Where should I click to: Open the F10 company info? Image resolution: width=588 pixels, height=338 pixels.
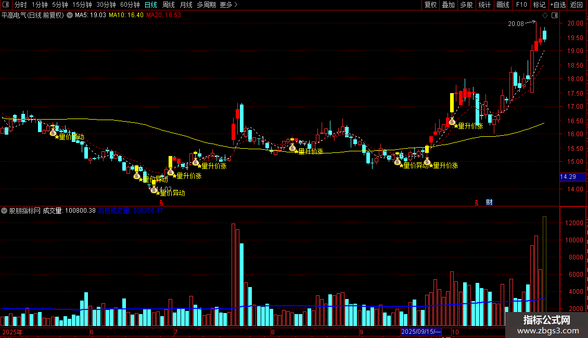click(x=521, y=5)
